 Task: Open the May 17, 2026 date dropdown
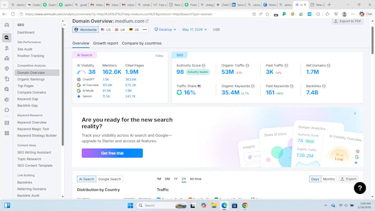[195, 30]
